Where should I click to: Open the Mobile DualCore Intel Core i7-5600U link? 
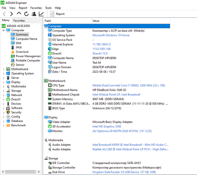point(129,85)
